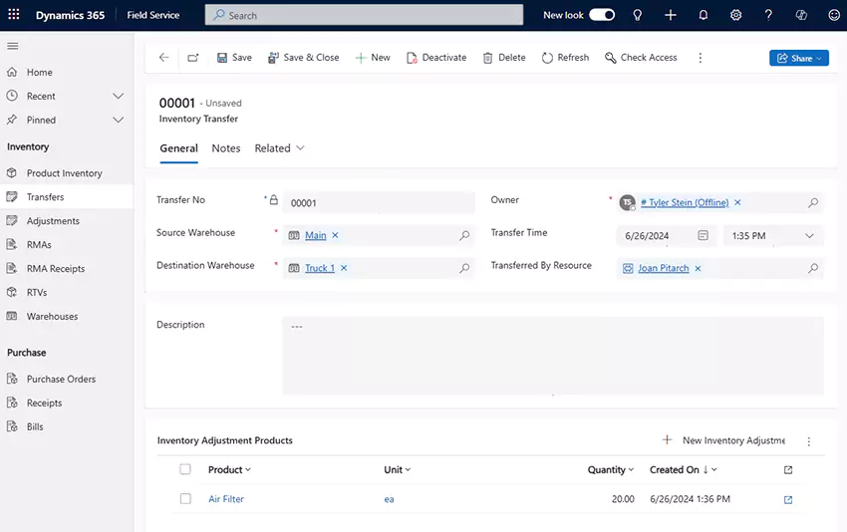Viewport: 847px width, 532px height.
Task: Click the Delete button
Action: [x=504, y=57]
